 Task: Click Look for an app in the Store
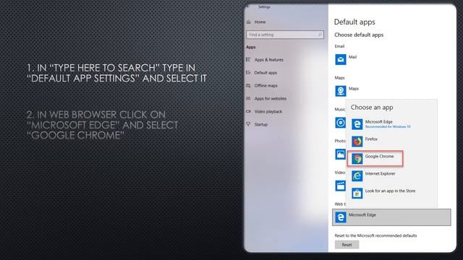tap(383, 194)
